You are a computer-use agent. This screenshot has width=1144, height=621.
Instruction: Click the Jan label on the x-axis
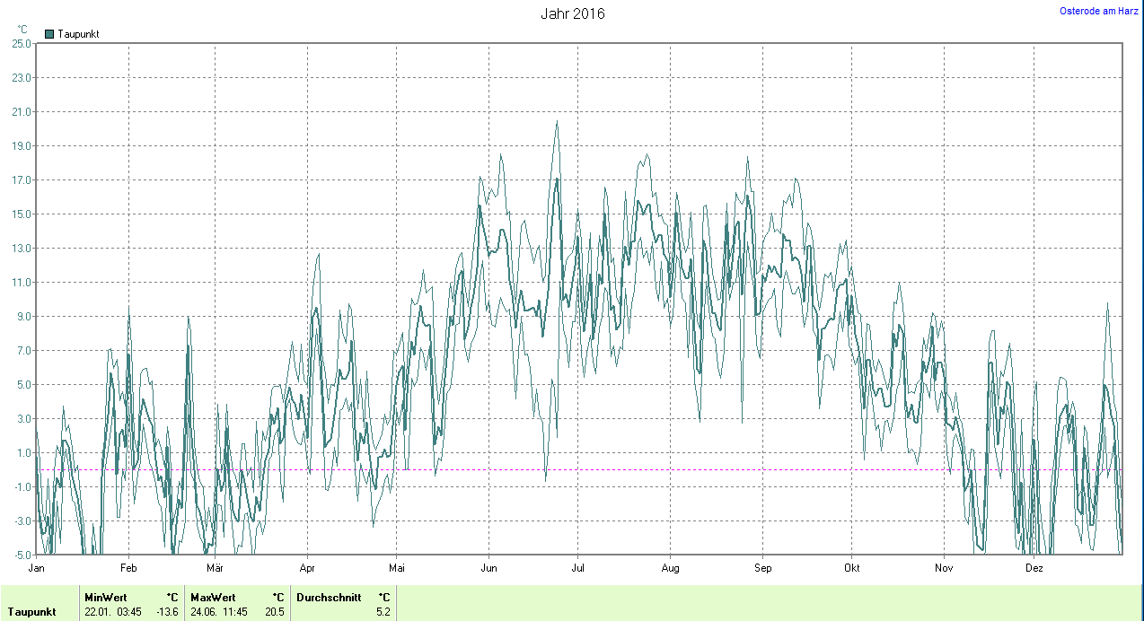tap(37, 568)
